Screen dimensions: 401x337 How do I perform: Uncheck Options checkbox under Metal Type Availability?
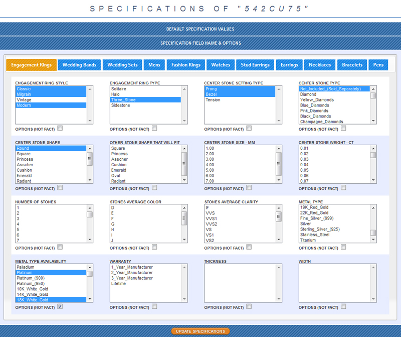(60, 306)
